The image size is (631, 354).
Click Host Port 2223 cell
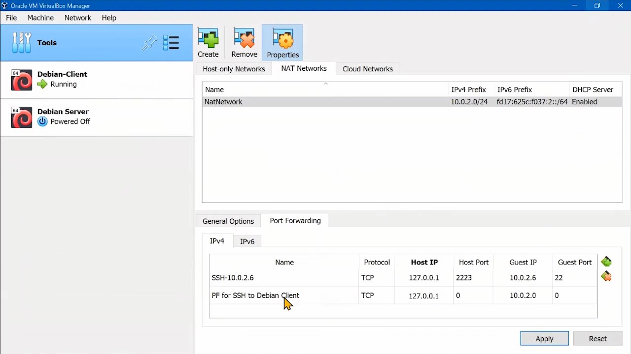click(x=474, y=278)
